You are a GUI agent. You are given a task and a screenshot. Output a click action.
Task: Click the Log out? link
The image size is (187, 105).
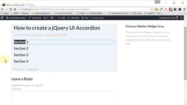39,85
